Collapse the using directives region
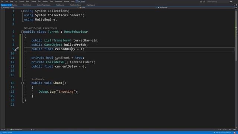The height and width of the screenshot is (134, 238). pyautogui.click(x=22, y=11)
